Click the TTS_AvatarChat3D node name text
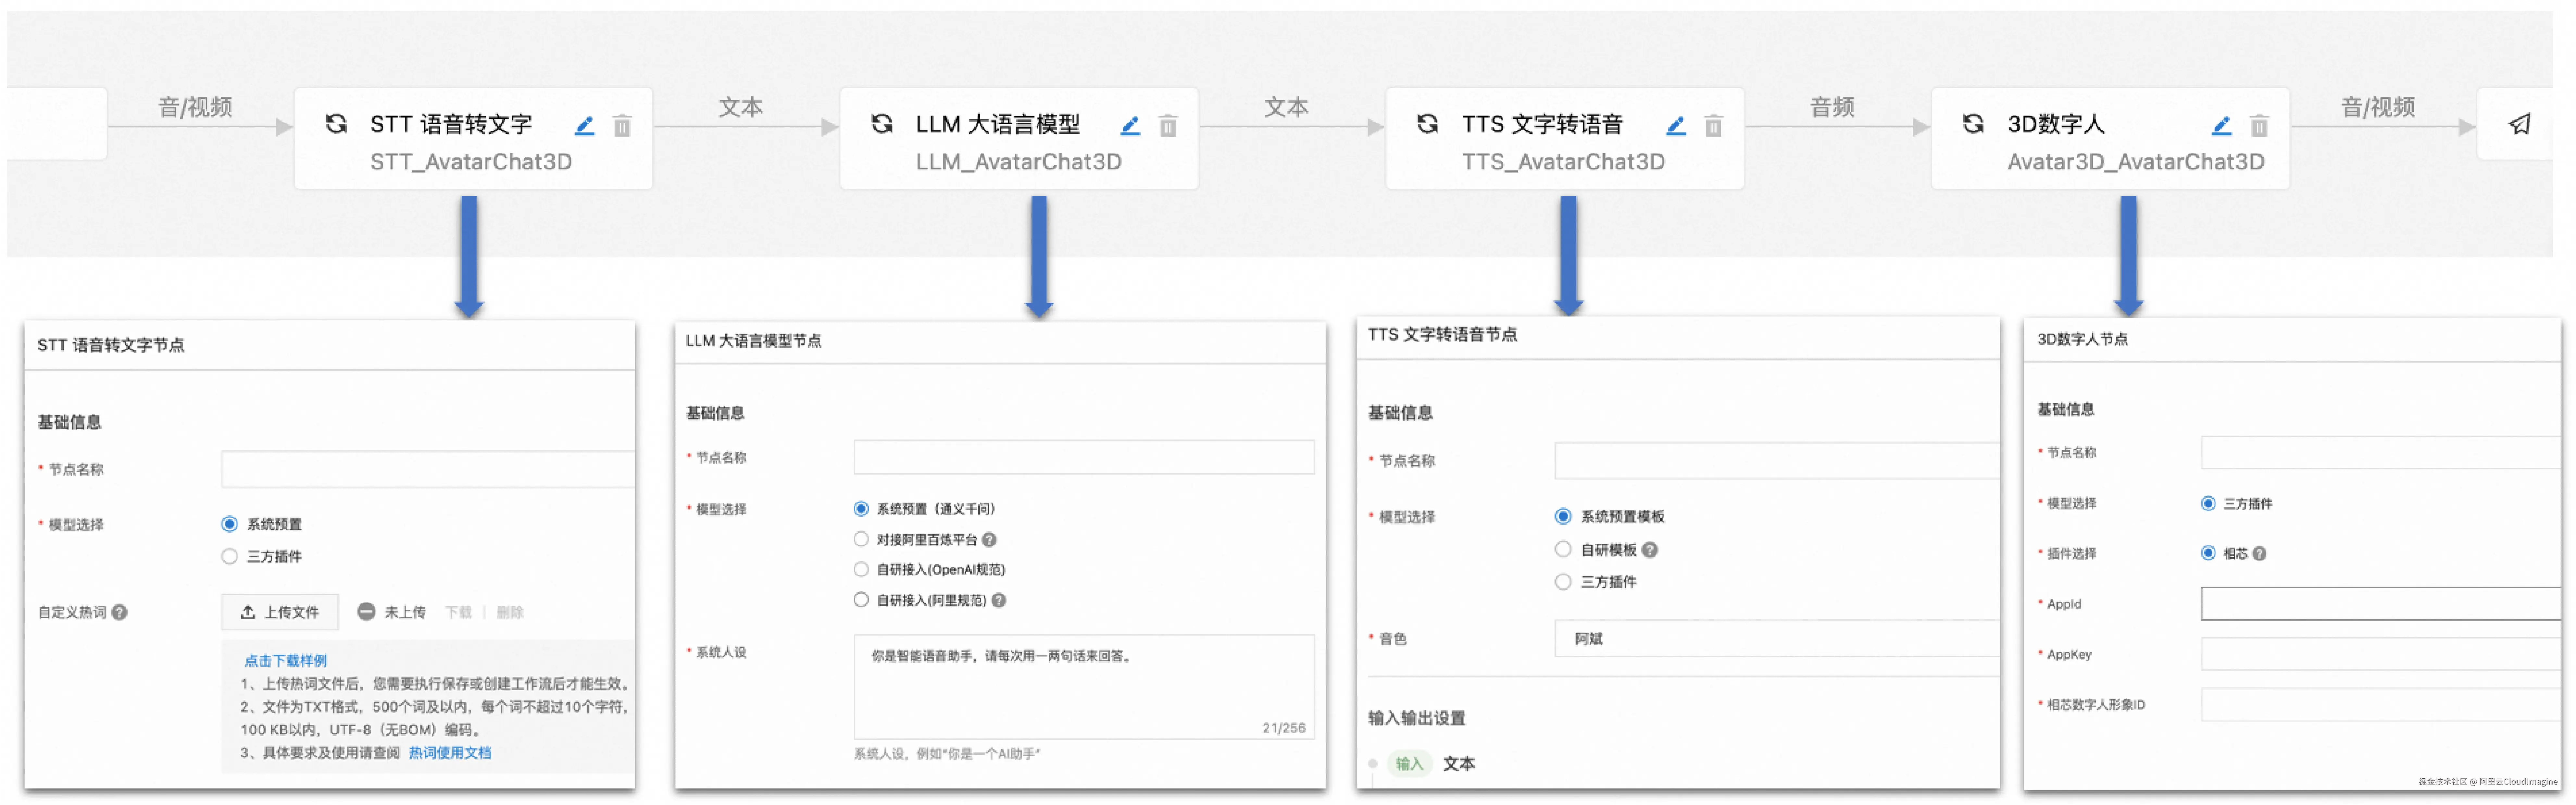Image resolution: width=2576 pixels, height=805 pixels. (1564, 162)
